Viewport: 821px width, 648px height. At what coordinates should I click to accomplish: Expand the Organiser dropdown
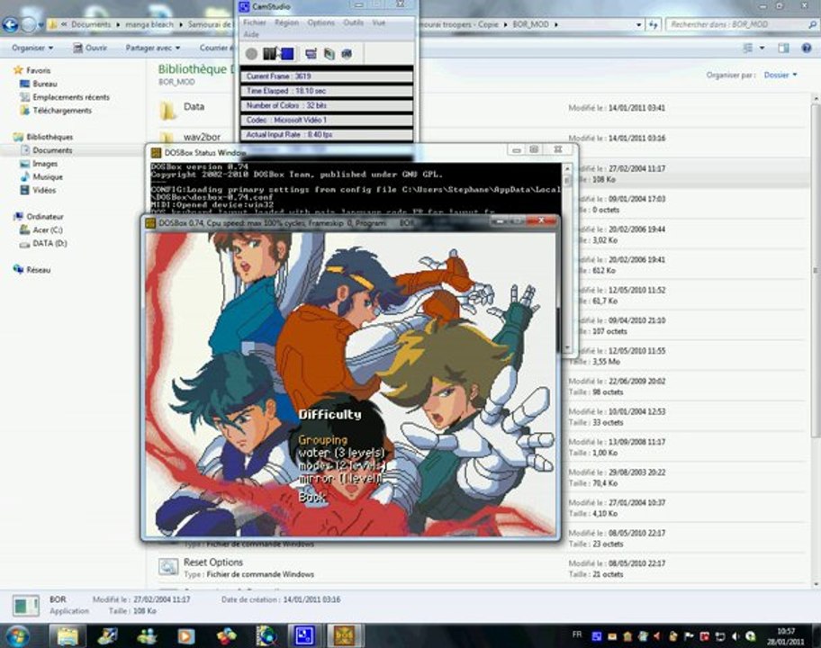32,48
